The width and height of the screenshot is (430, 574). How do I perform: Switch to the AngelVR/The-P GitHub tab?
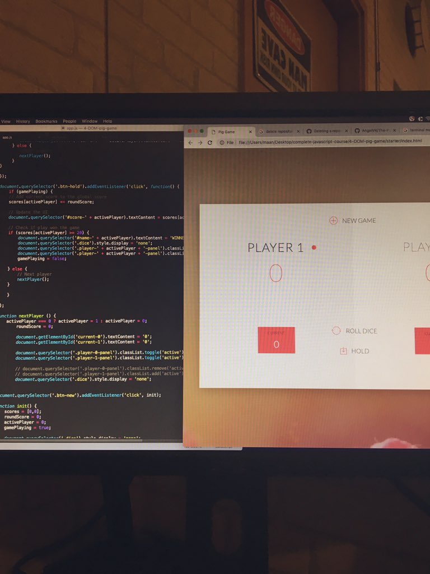[375, 131]
